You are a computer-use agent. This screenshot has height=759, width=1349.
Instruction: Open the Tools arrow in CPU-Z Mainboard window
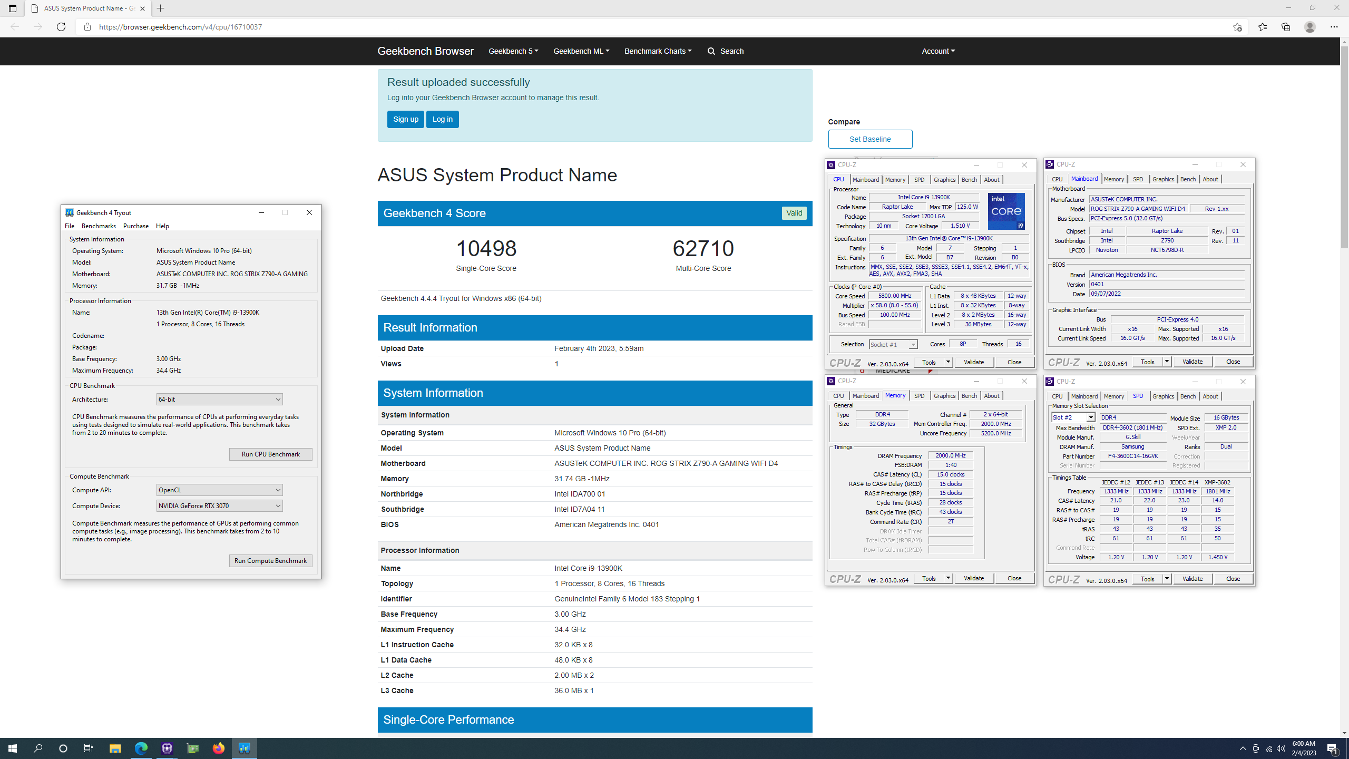(x=1167, y=362)
